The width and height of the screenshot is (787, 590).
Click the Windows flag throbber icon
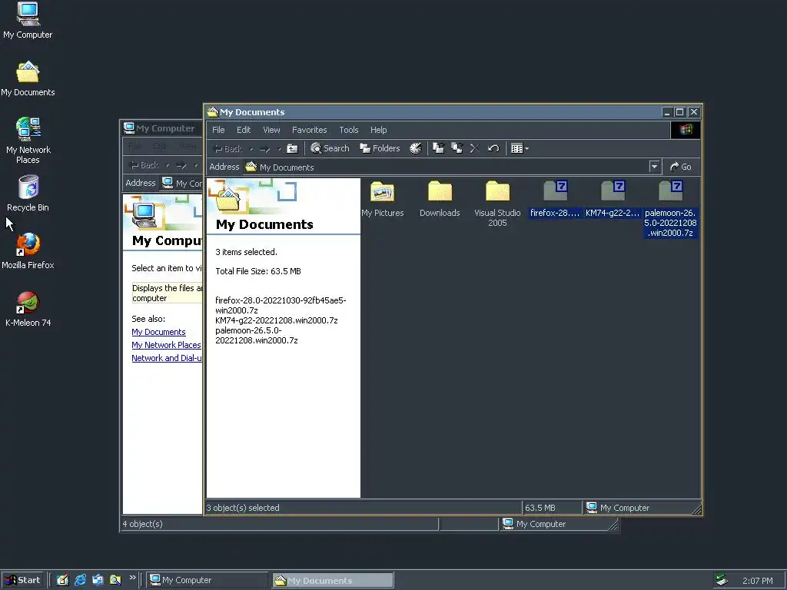[685, 130]
